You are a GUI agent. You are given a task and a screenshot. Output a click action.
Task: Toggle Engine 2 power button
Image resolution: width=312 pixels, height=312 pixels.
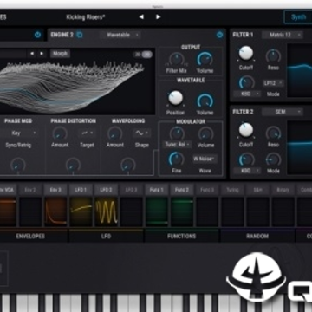220,35
